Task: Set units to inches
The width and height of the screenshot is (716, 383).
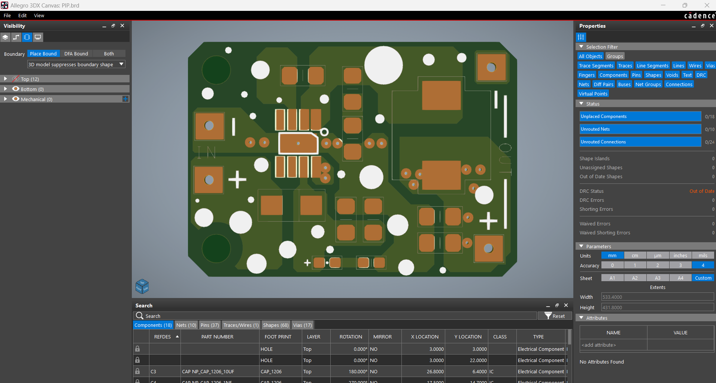Action: [680, 256]
